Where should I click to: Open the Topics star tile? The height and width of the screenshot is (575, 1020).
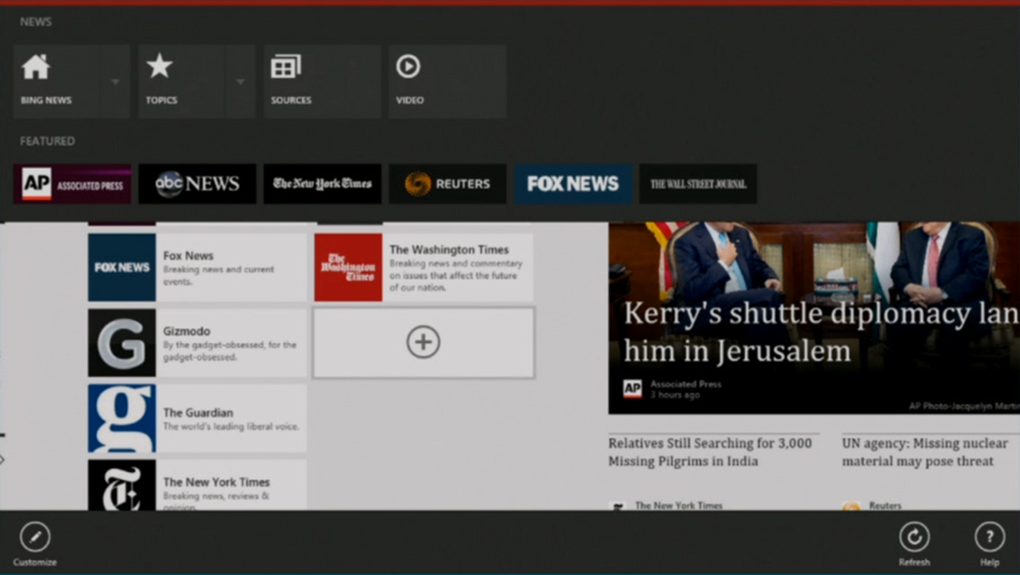[x=181, y=82]
